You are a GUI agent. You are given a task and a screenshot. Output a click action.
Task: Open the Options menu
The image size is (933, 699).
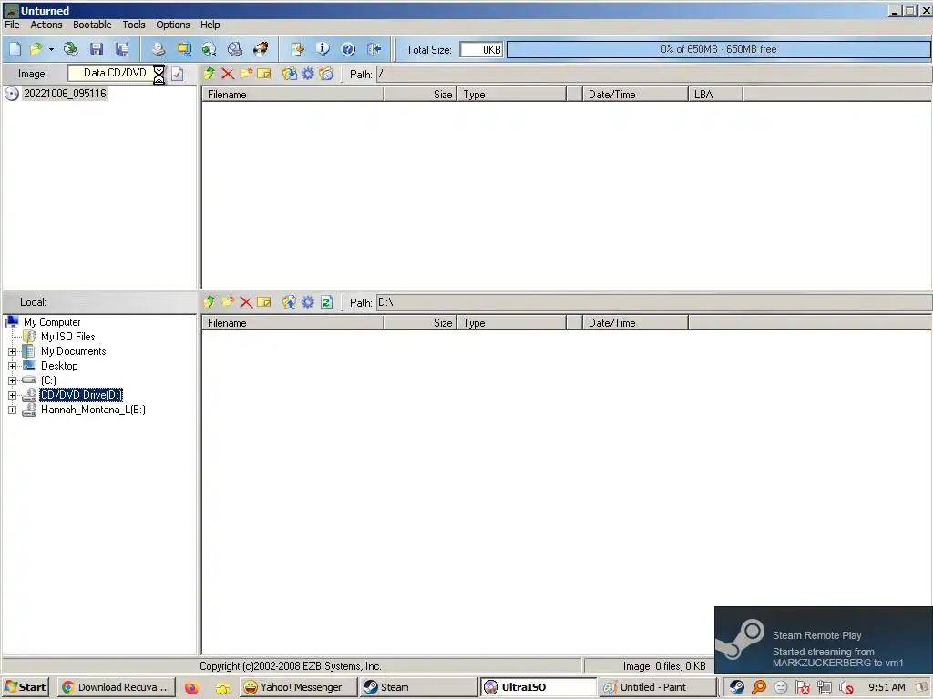pyautogui.click(x=173, y=25)
